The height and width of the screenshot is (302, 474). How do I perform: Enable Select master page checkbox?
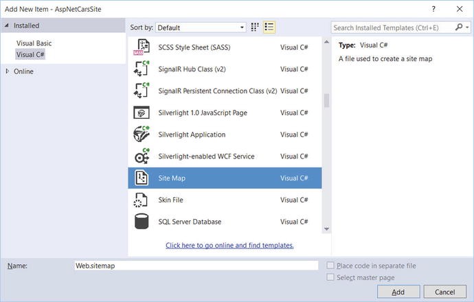click(x=330, y=277)
